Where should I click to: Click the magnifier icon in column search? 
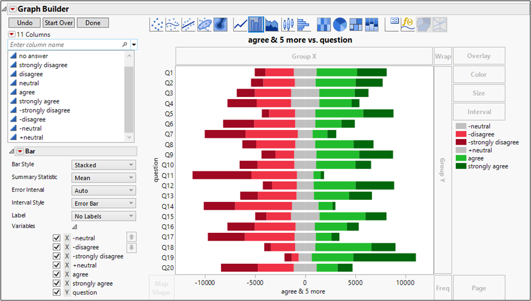(125, 44)
